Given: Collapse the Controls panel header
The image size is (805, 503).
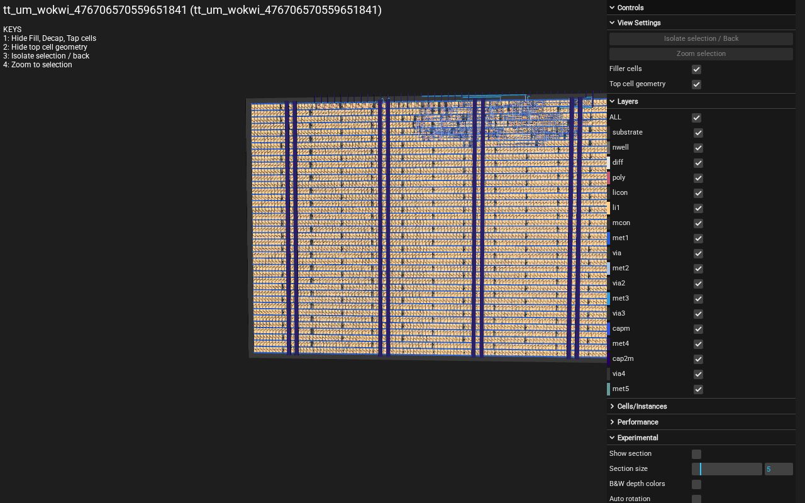Looking at the screenshot, I should (x=701, y=8).
